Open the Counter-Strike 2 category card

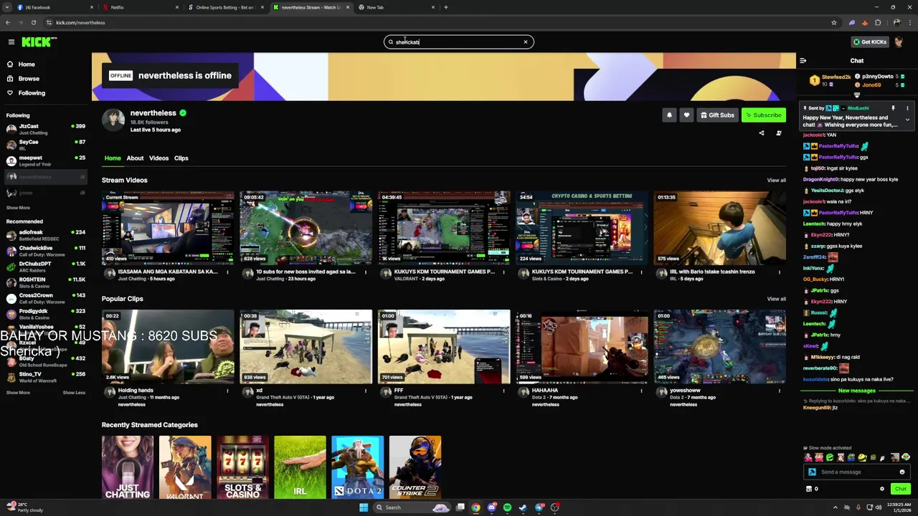pyautogui.click(x=415, y=467)
